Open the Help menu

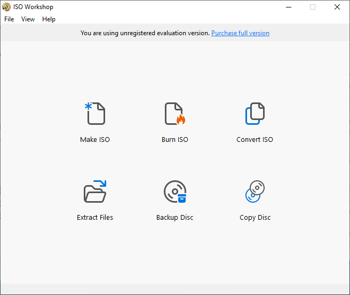click(x=49, y=19)
